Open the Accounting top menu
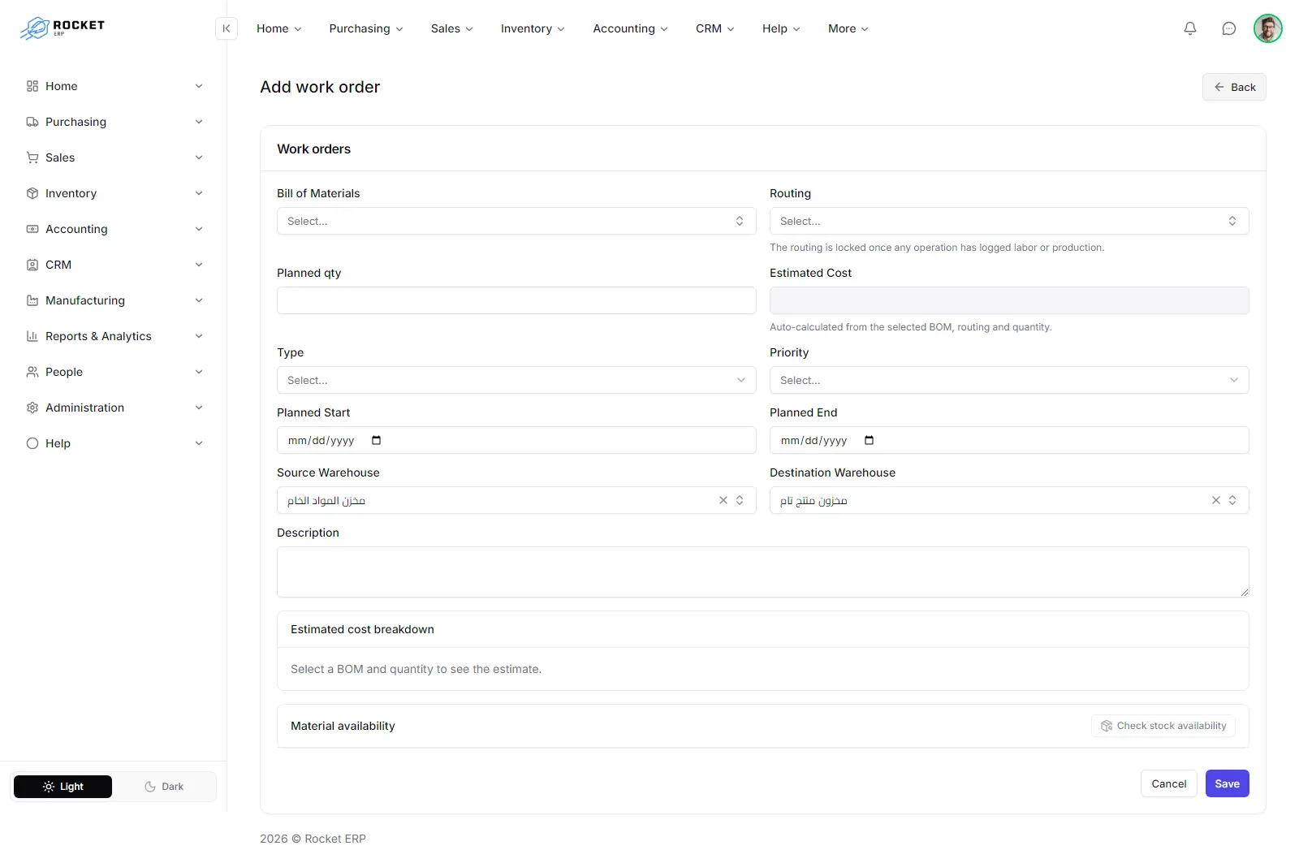This screenshot has width=1299, height=863. coord(630,28)
